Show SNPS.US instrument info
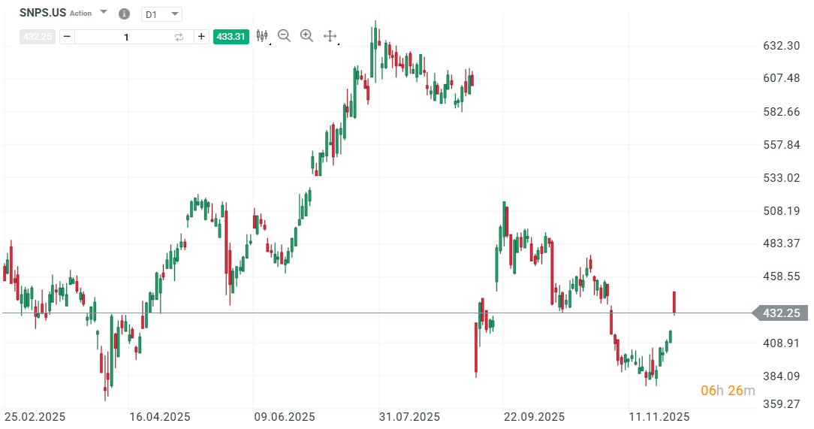Viewport: 814px width, 429px height. (124, 14)
